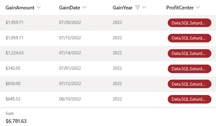
Task: Click the Sum total $6,781.63
Action: point(16,121)
